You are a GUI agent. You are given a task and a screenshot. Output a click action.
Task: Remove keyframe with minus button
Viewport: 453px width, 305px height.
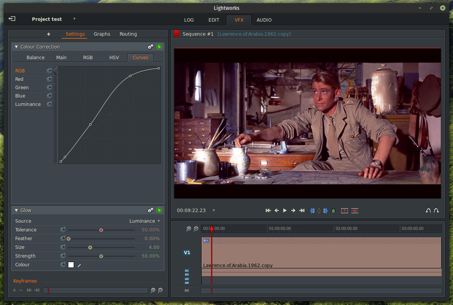(21, 290)
